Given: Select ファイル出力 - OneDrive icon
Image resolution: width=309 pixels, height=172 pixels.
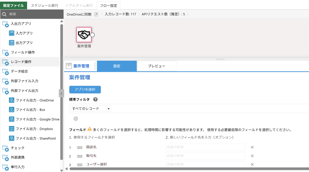Looking at the screenshot, I should coord(12,100).
